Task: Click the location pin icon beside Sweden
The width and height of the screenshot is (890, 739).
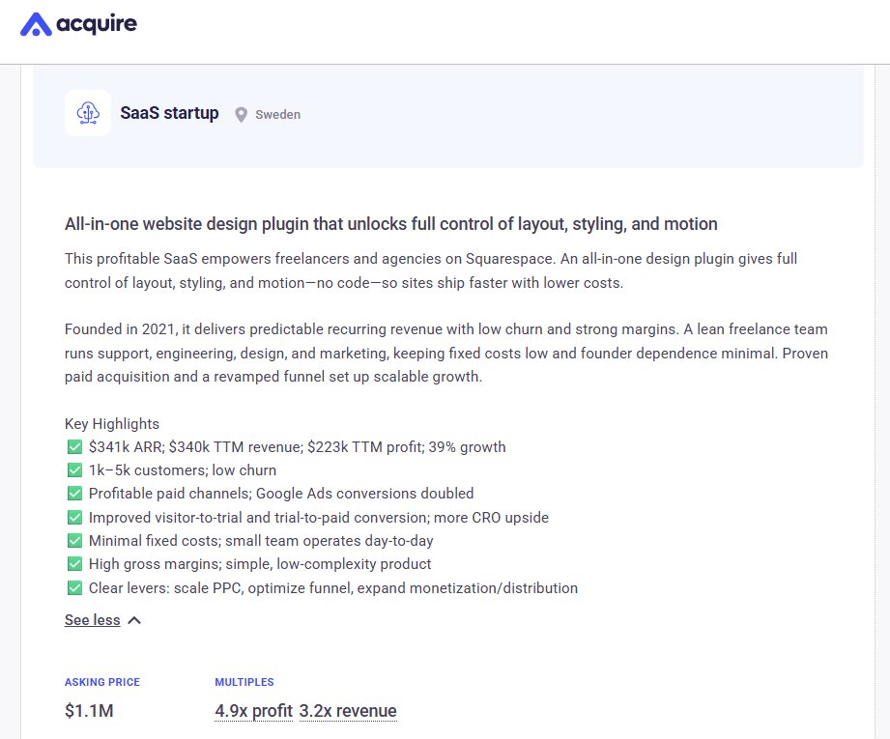Action: [x=242, y=115]
